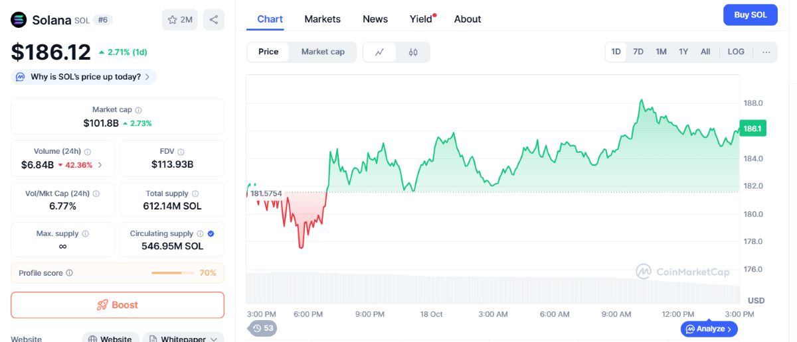This screenshot has height=342, width=797.
Task: Expand Why is SOL's price up today
Action: coord(84,77)
